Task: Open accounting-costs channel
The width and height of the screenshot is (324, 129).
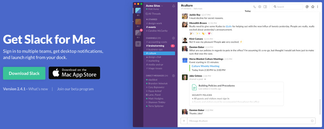Action: (156, 42)
